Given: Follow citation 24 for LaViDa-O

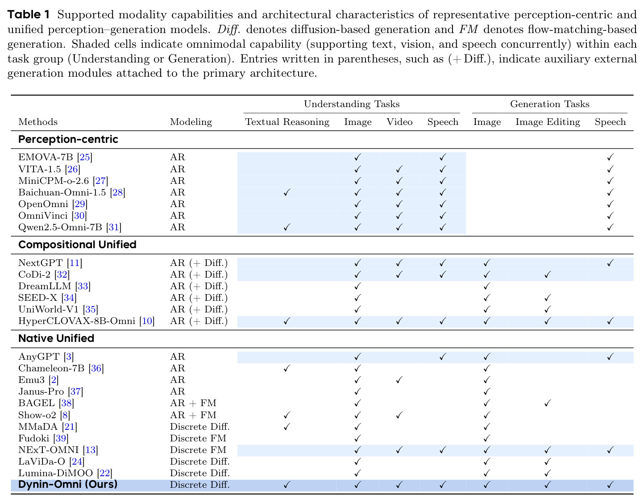Looking at the screenshot, I should (x=77, y=461).
